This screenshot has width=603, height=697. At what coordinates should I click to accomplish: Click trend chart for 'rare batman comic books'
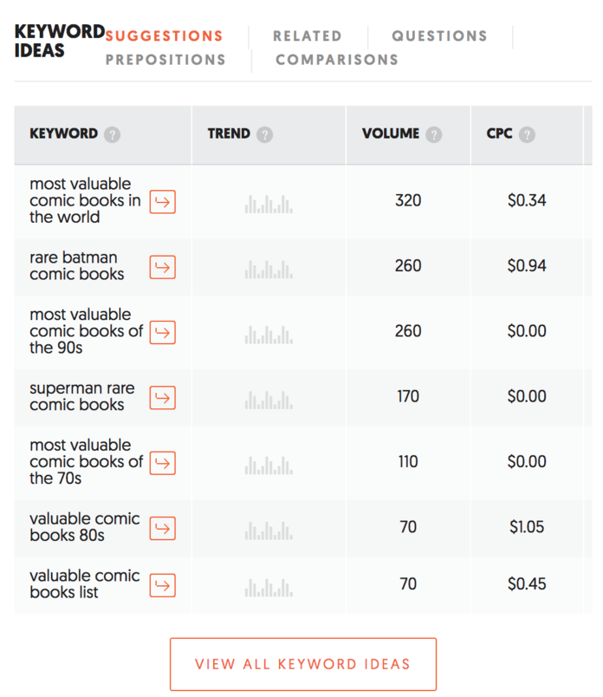(269, 268)
